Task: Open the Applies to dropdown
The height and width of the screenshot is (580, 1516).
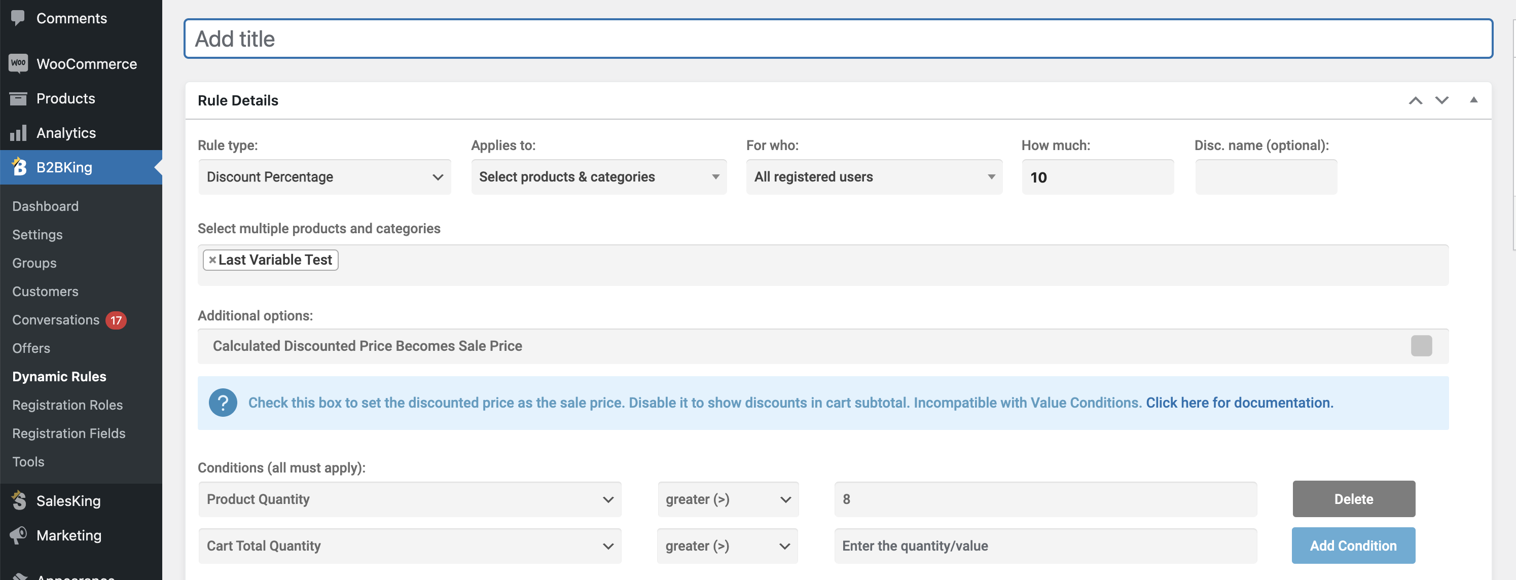Action: (x=599, y=176)
